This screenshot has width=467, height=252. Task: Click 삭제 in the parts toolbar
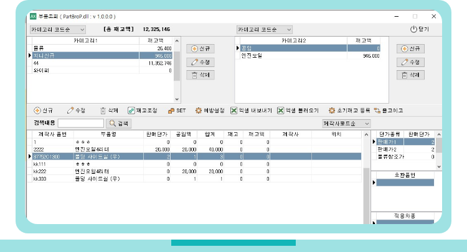point(109,110)
